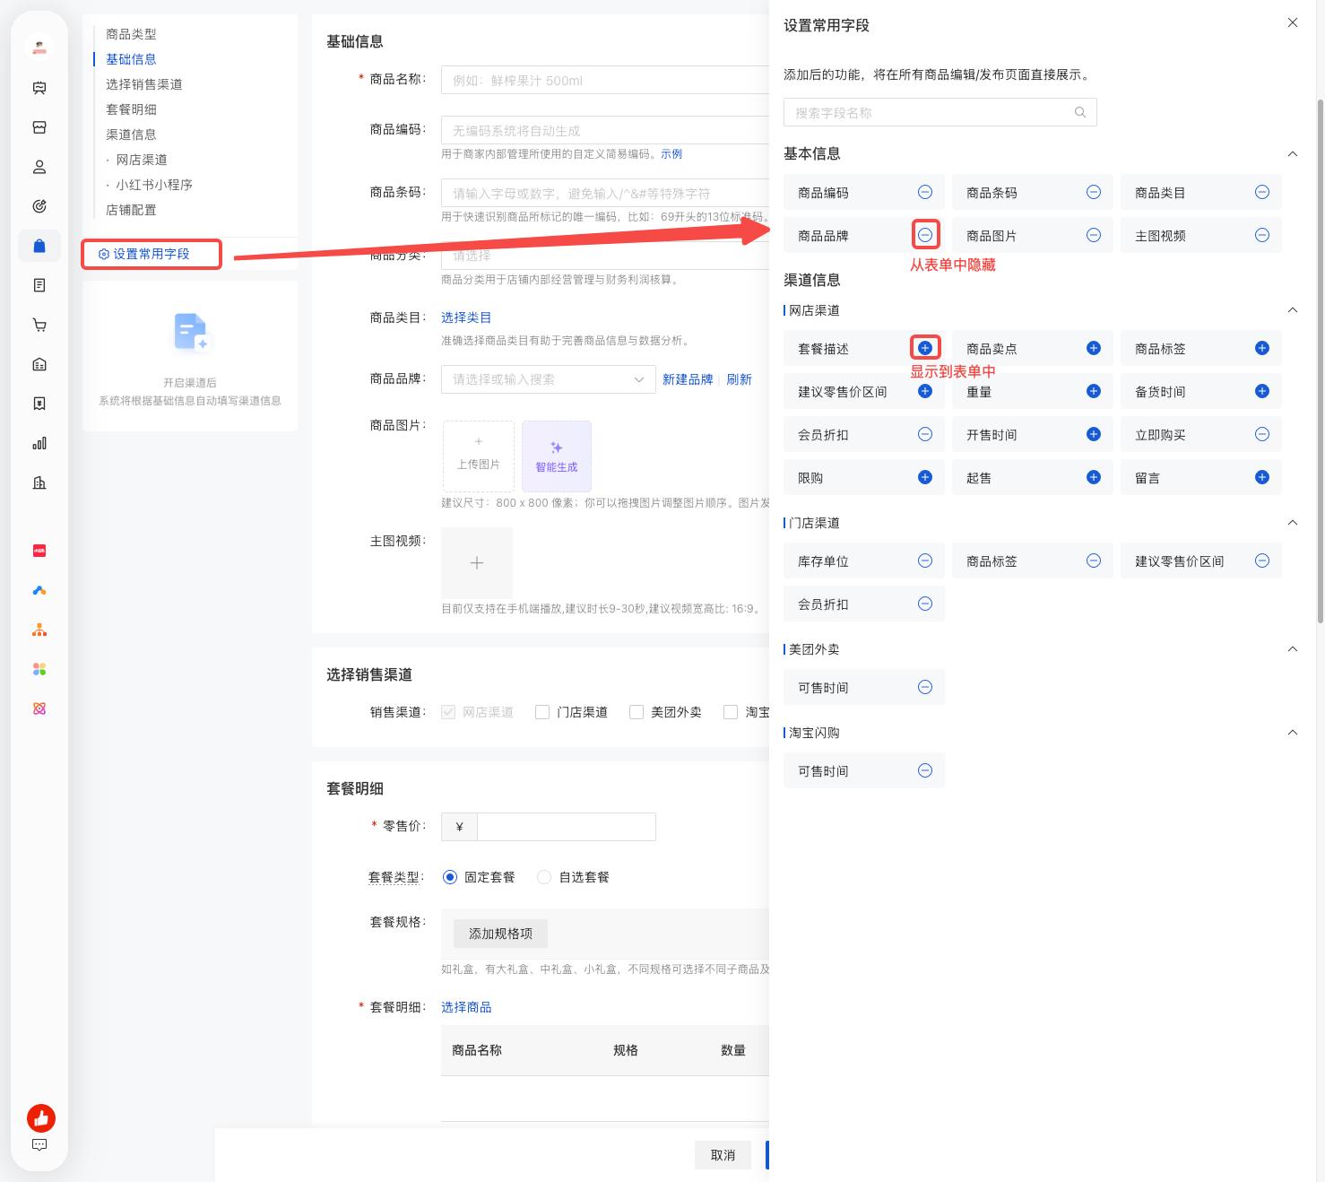Open shopping cart icon in left sidebar
The height and width of the screenshot is (1182, 1325).
click(x=39, y=325)
